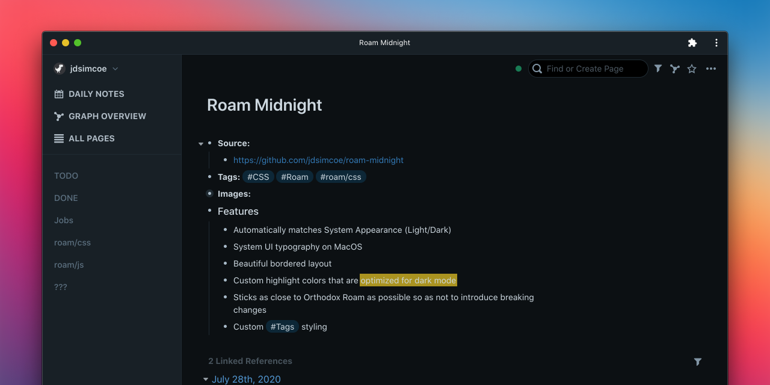Open the vertical three-dot window menu

716,43
